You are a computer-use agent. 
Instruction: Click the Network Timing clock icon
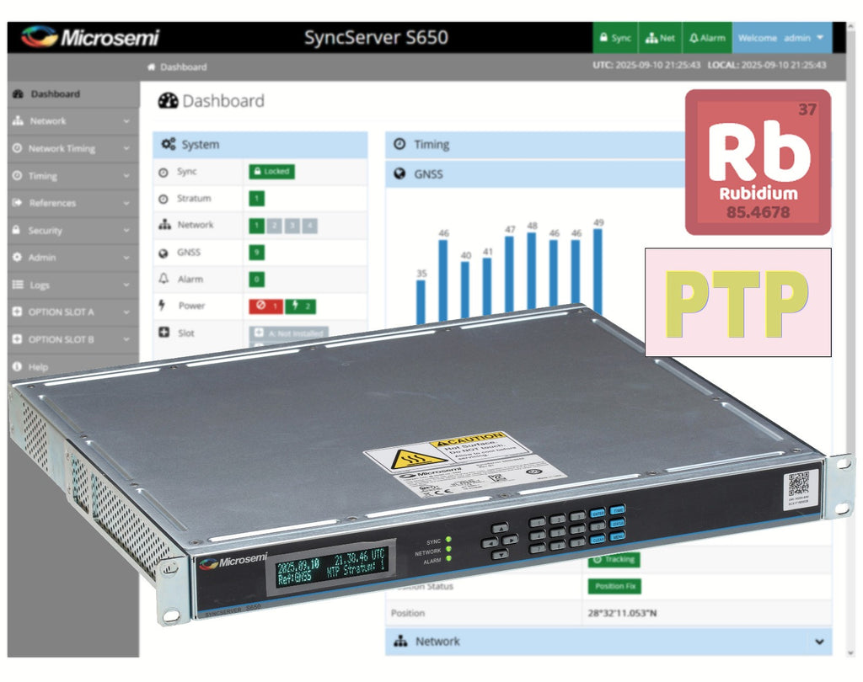tap(17, 148)
